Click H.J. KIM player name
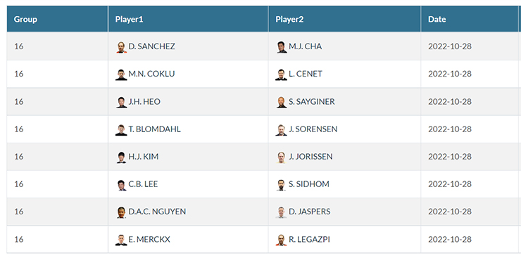Screen dimensions: 521x265 pos(144,157)
